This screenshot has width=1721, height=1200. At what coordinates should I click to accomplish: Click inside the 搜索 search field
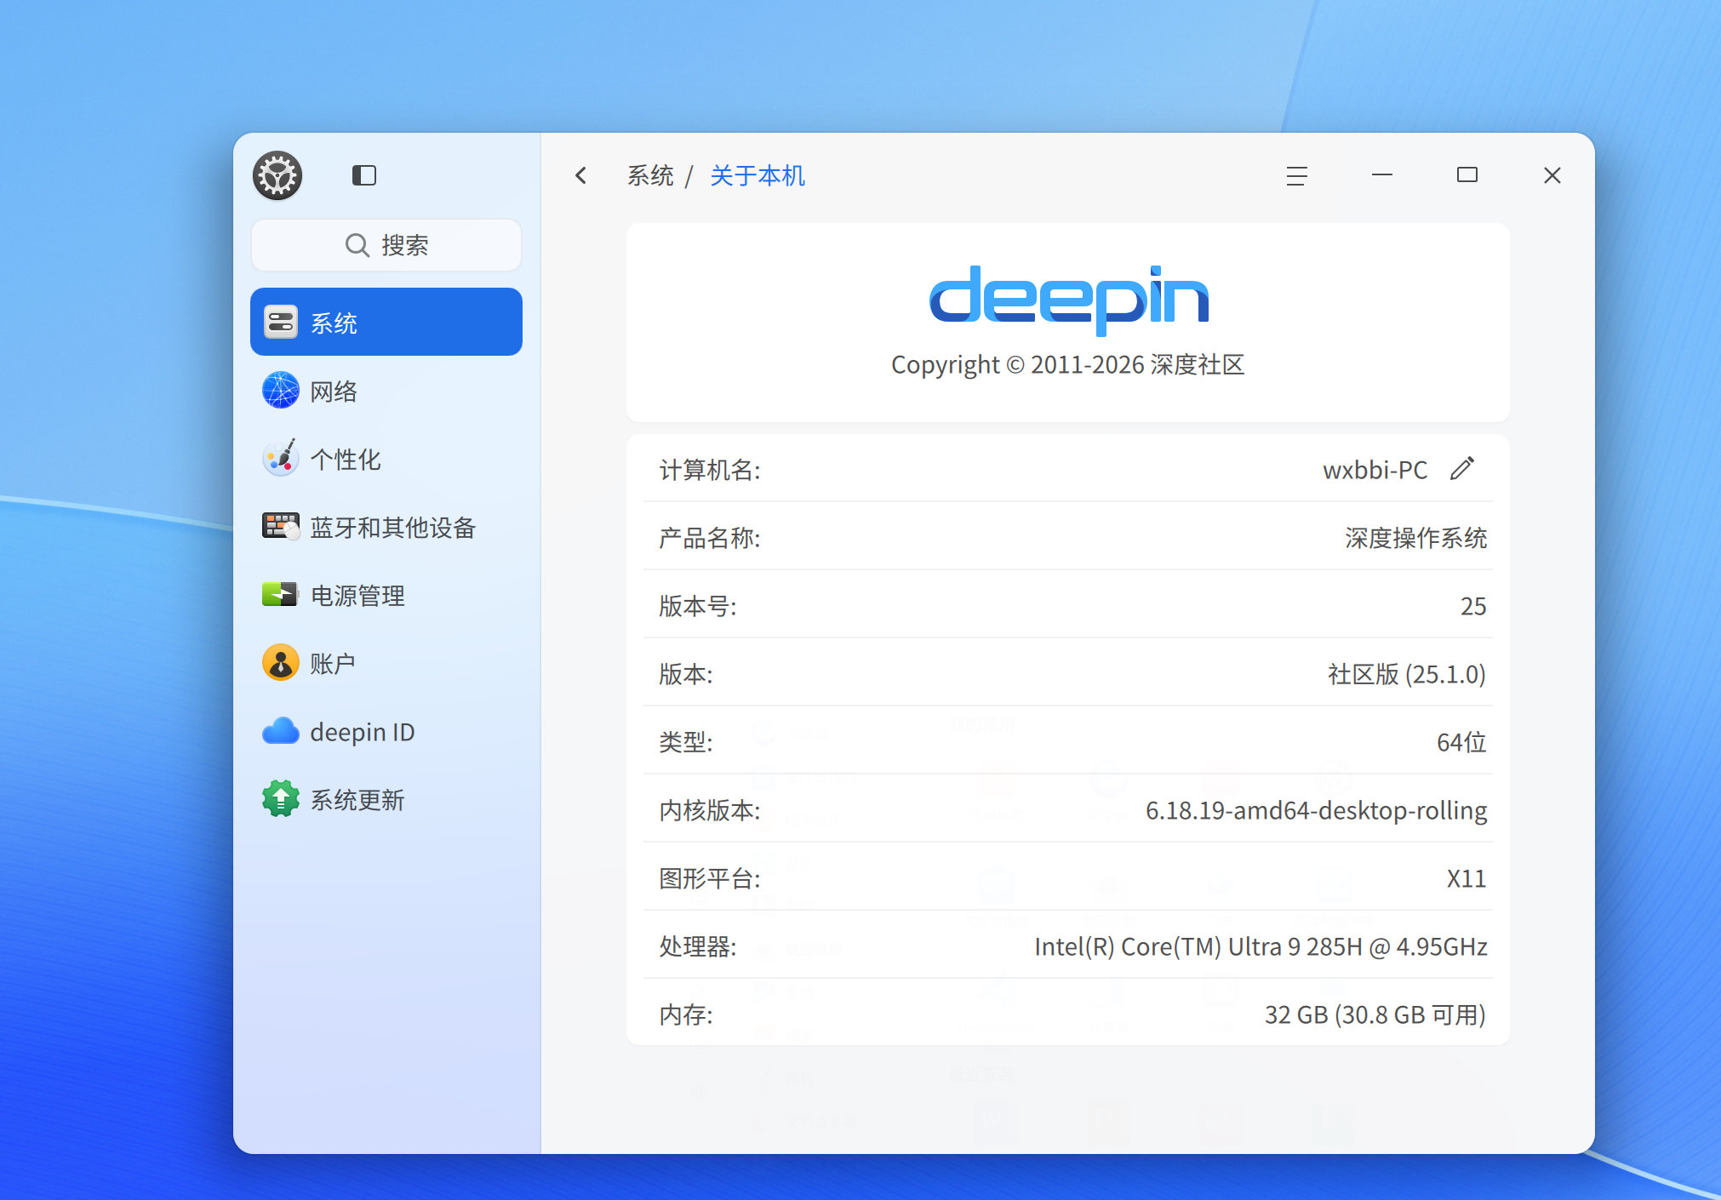(407, 245)
